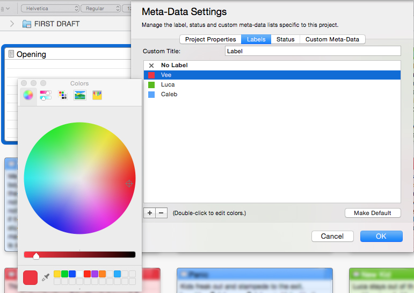Switch to image palettes mode
Image resolution: width=414 pixels, height=293 pixels.
[x=80, y=95]
